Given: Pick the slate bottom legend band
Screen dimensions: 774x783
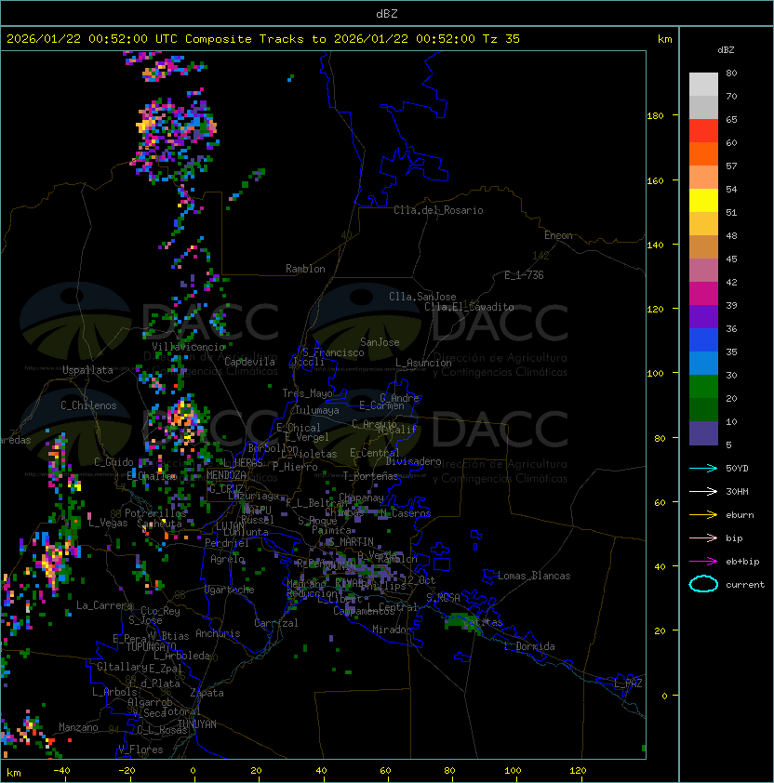Looking at the screenshot, I should point(703,433).
